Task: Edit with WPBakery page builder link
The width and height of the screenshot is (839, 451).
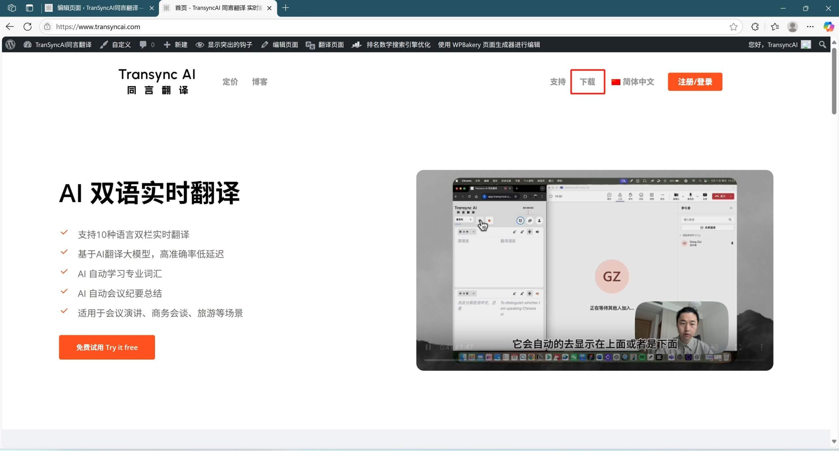Action: (489, 45)
